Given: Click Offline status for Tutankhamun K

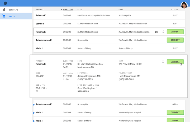Looking at the screenshot, I should [x=175, y=104].
